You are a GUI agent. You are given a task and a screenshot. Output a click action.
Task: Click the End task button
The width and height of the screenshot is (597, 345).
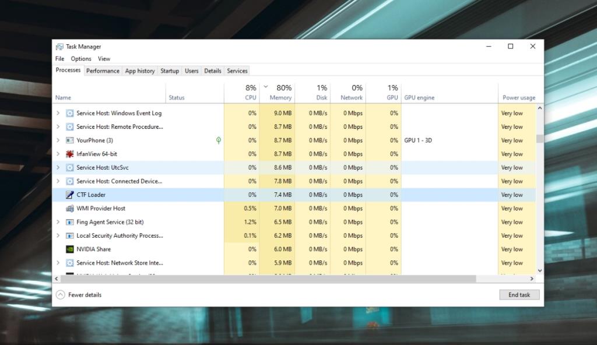pos(519,295)
